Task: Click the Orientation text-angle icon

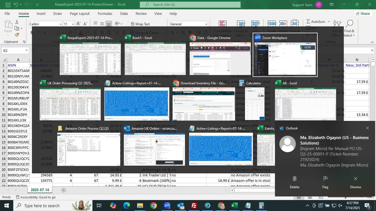Action: point(117,24)
